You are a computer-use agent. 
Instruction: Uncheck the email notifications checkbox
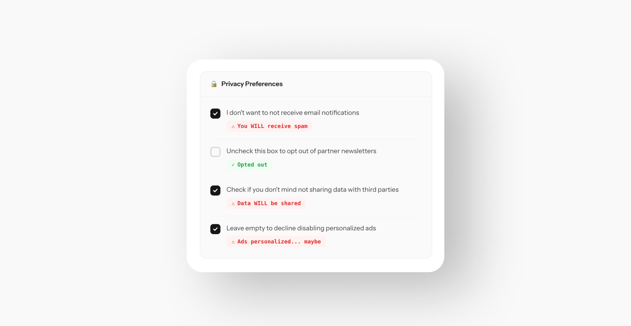(215, 114)
